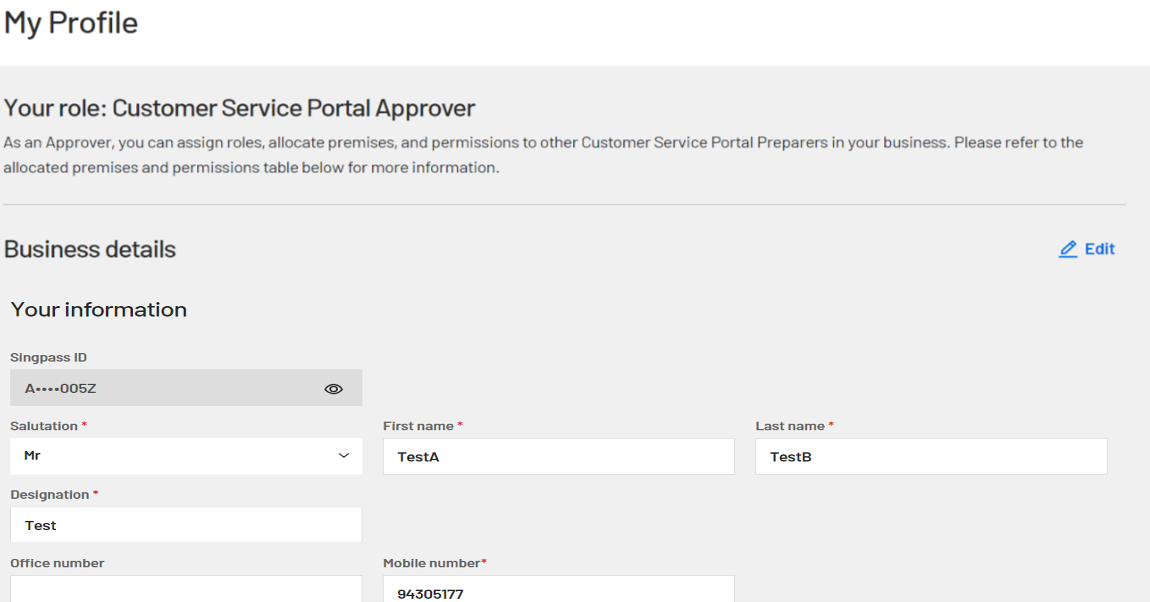The image size is (1150, 602).
Task: Click the Singpass ID label
Action: [x=49, y=358]
